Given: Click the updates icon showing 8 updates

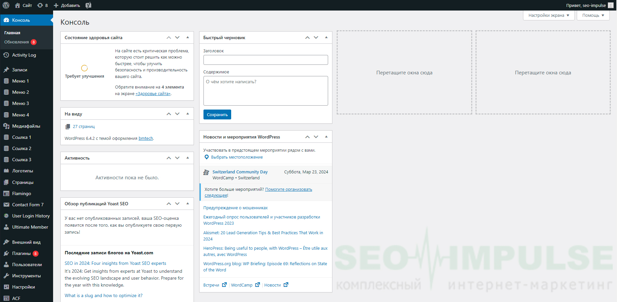Looking at the screenshot, I should point(40,5).
